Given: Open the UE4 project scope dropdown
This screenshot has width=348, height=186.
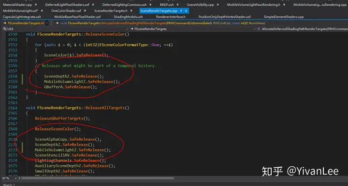Looking at the screenshot, I should pyautogui.click(x=127, y=29).
